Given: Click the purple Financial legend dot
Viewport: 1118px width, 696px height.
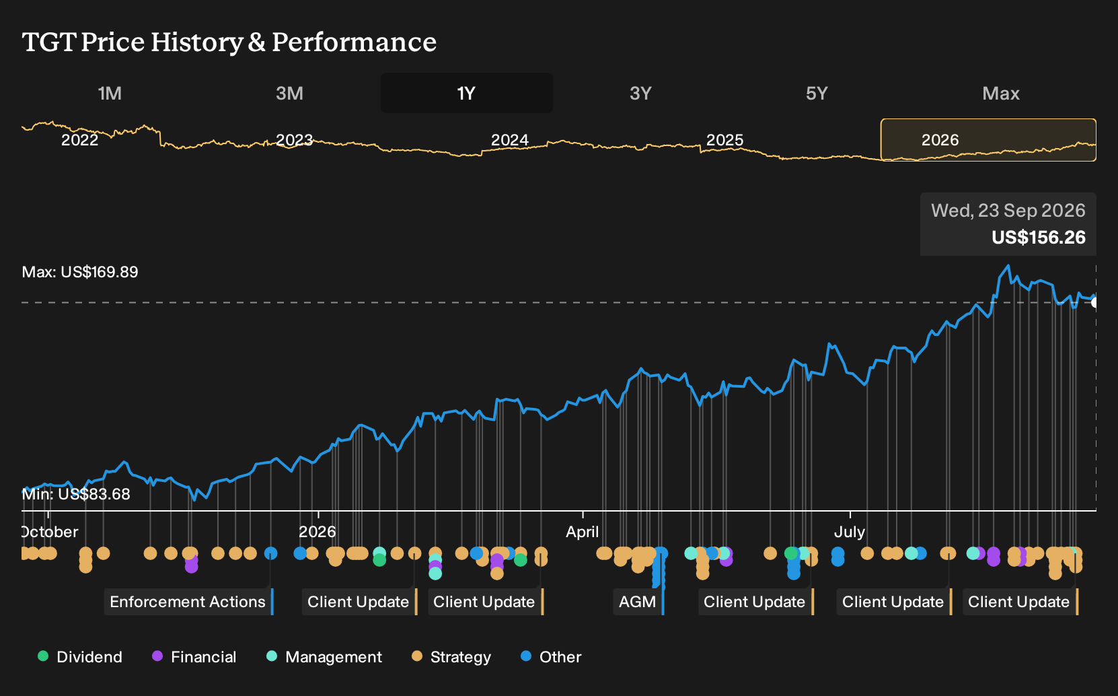Looking at the screenshot, I should click(157, 656).
